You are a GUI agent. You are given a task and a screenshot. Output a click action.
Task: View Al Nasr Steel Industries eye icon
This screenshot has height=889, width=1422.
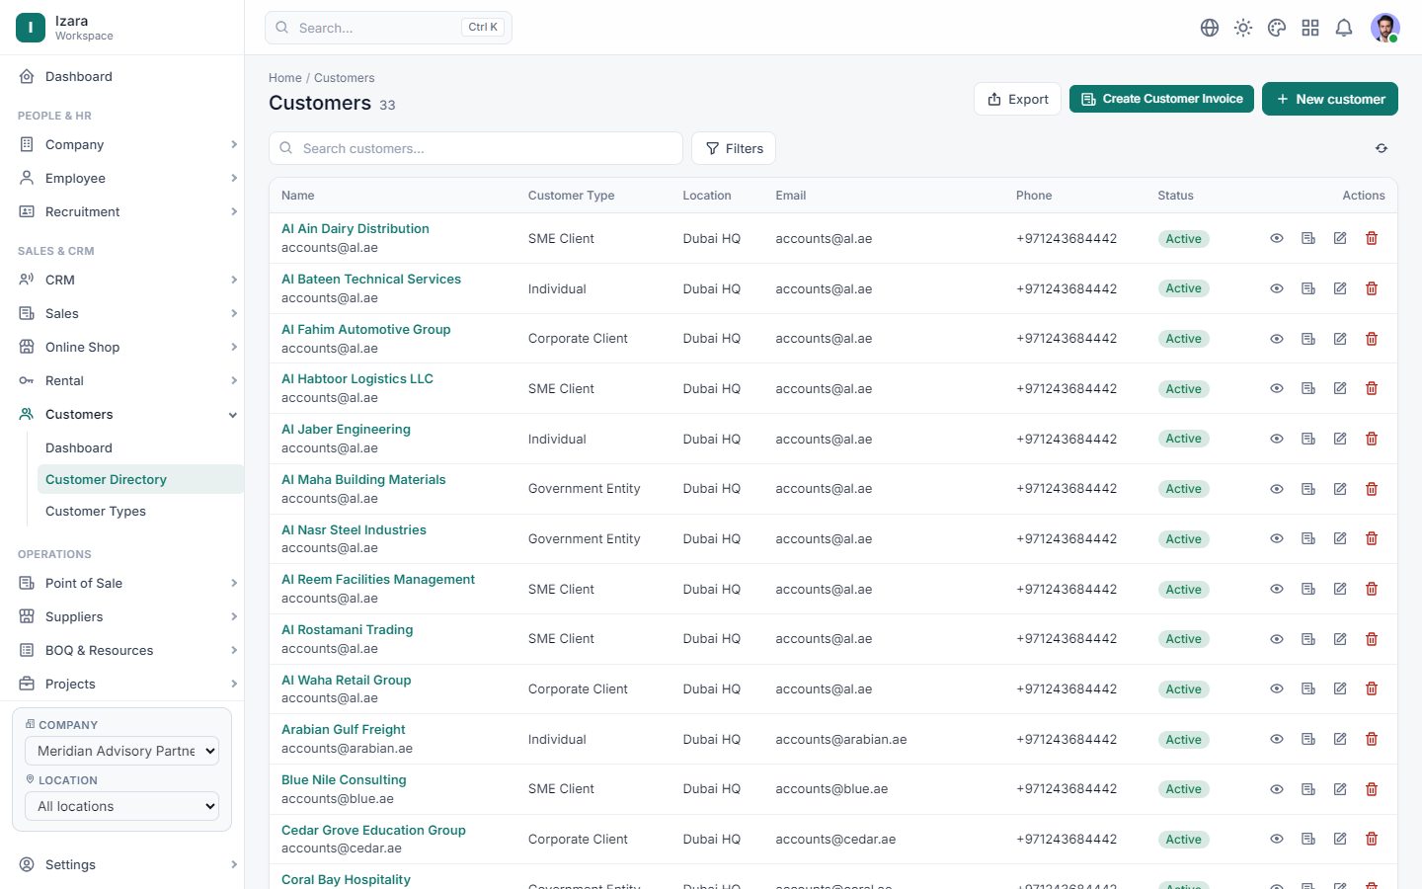[x=1277, y=538]
